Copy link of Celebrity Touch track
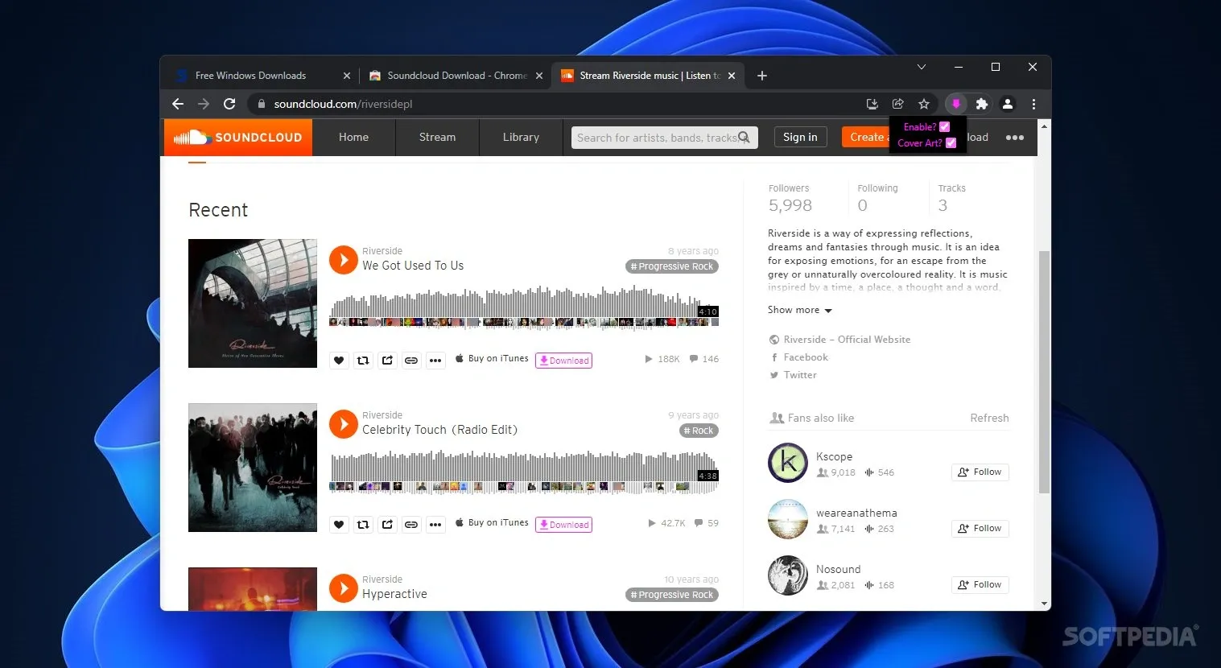 coord(411,525)
